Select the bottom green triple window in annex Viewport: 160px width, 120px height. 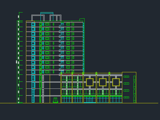(126, 97)
